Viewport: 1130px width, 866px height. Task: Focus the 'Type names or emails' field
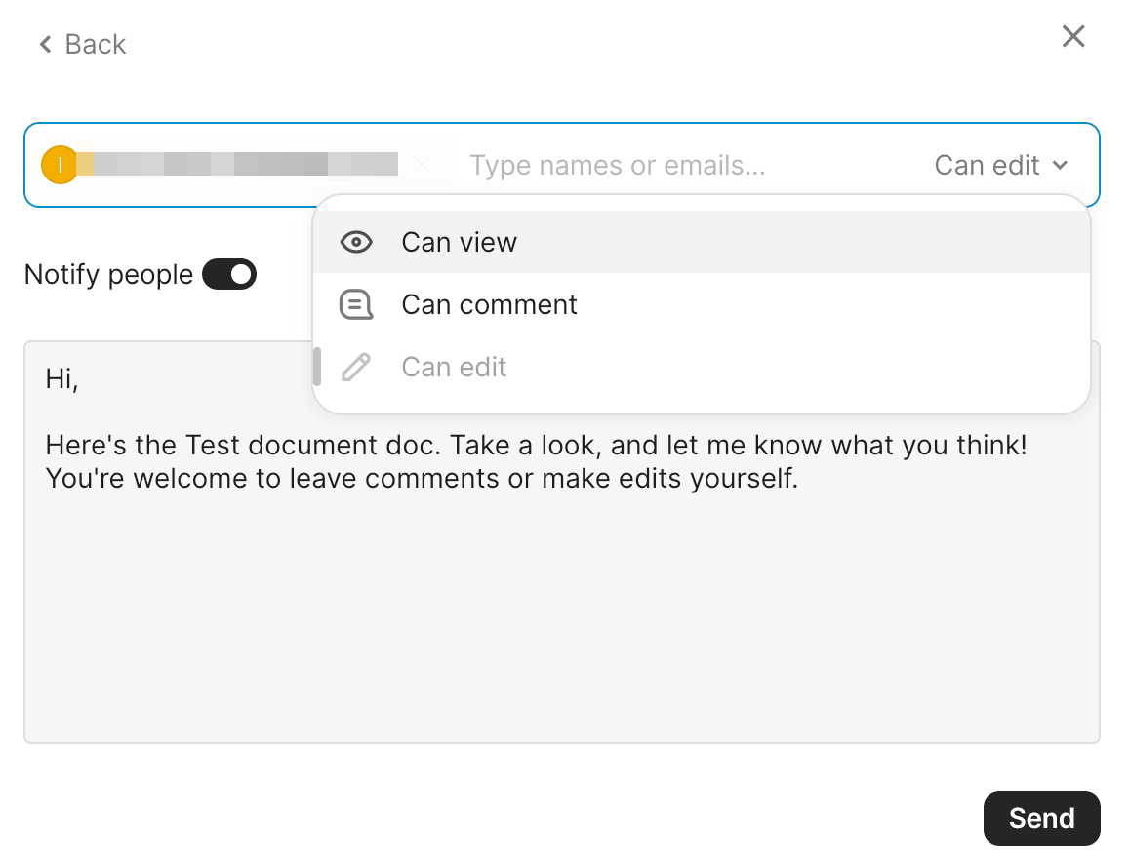click(x=618, y=165)
